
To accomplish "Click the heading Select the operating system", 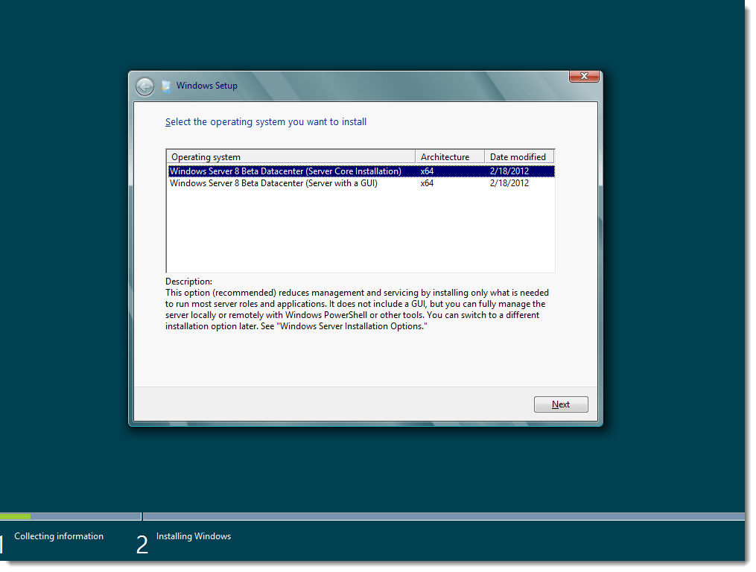I will 266,121.
